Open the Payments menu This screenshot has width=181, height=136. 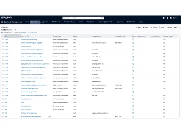pos(121,22)
